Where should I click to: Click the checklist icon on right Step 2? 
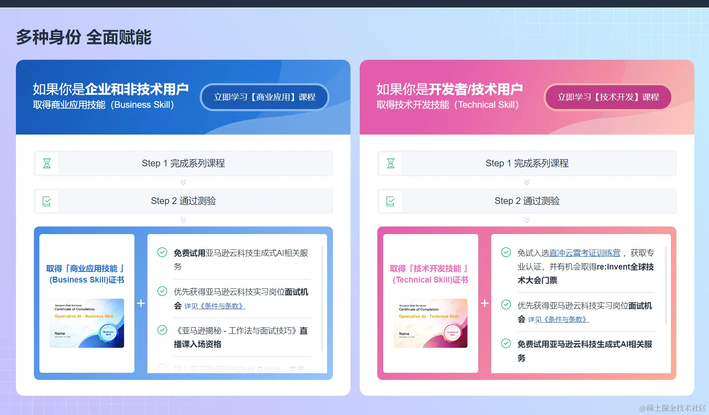(x=390, y=201)
